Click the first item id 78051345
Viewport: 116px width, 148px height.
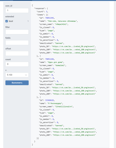(49, 18)
